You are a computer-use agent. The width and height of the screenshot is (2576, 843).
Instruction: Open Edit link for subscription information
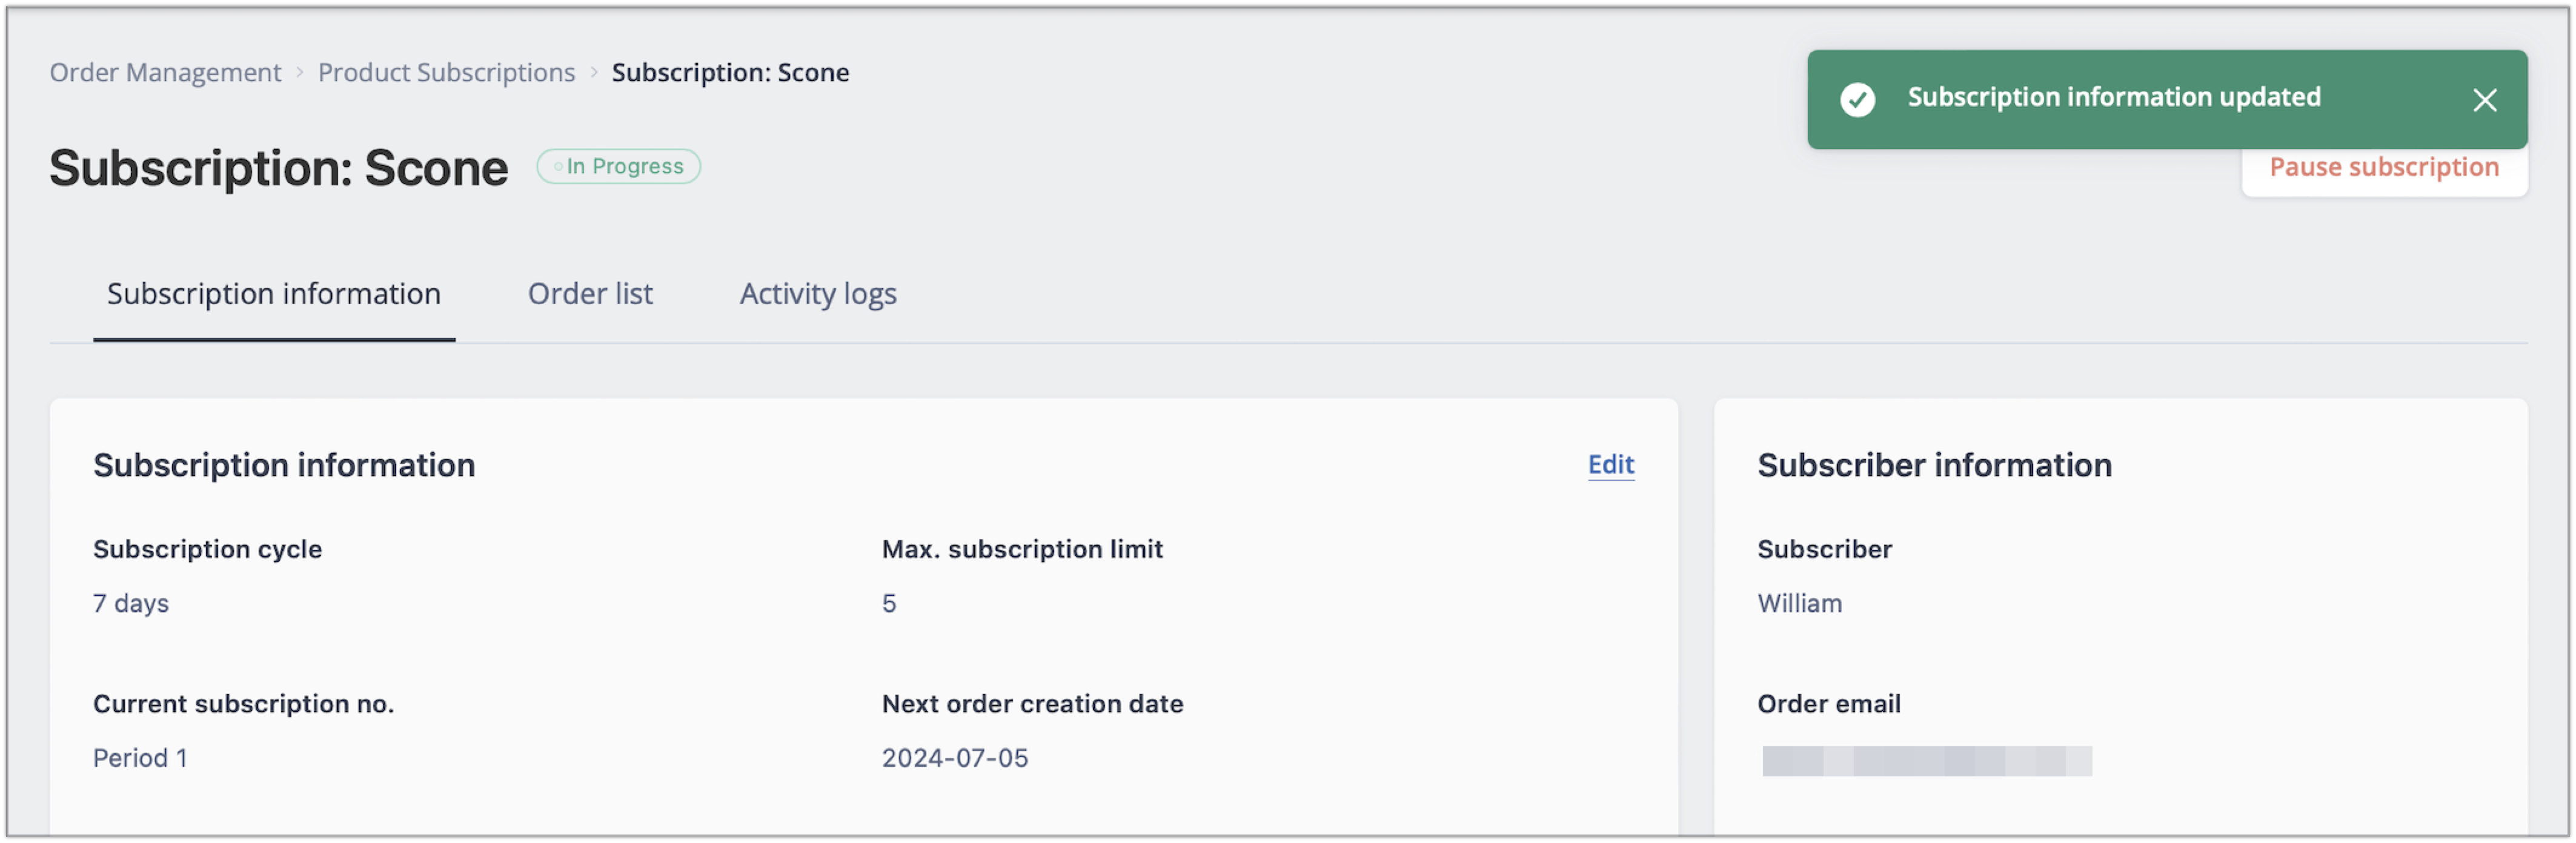pyautogui.click(x=1610, y=465)
